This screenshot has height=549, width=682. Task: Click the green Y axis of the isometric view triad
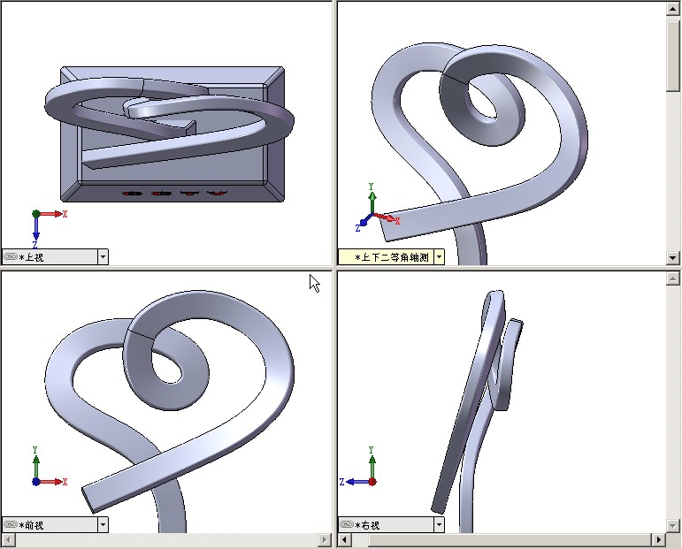tap(372, 202)
